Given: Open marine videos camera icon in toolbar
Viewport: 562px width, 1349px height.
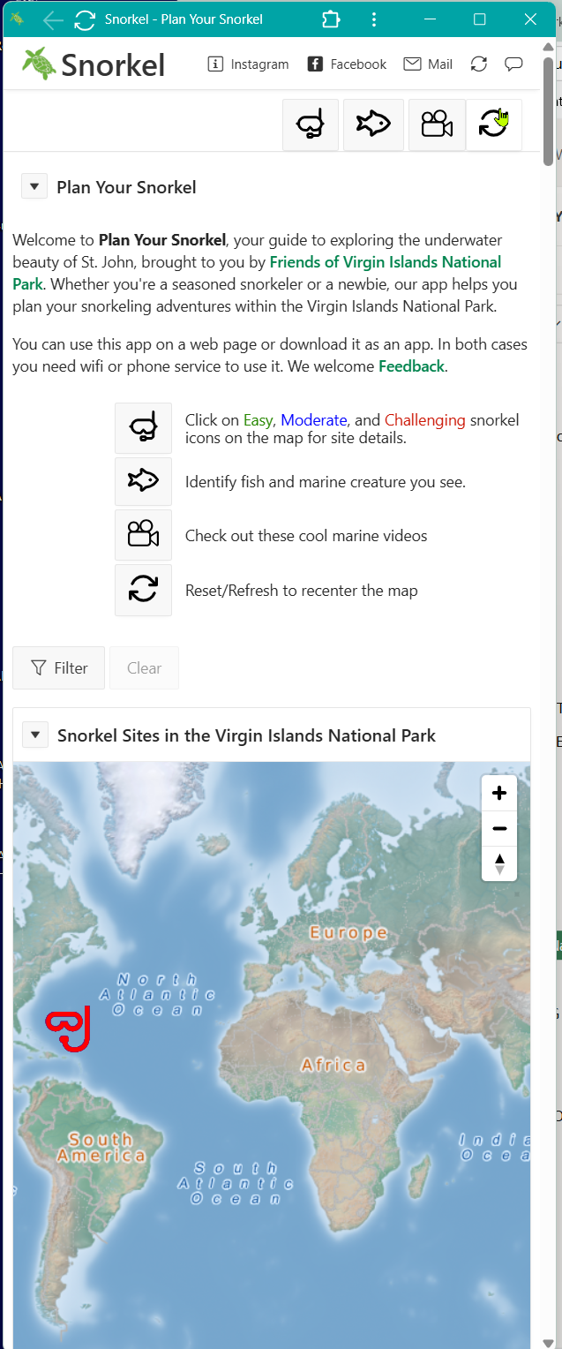Looking at the screenshot, I should (437, 125).
